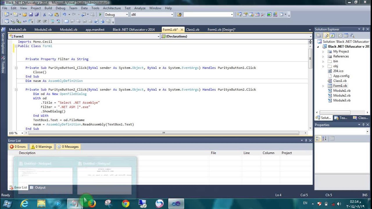Open the Toolbox tools icon in toolbar
This screenshot has height=209, width=372.
(263, 15)
